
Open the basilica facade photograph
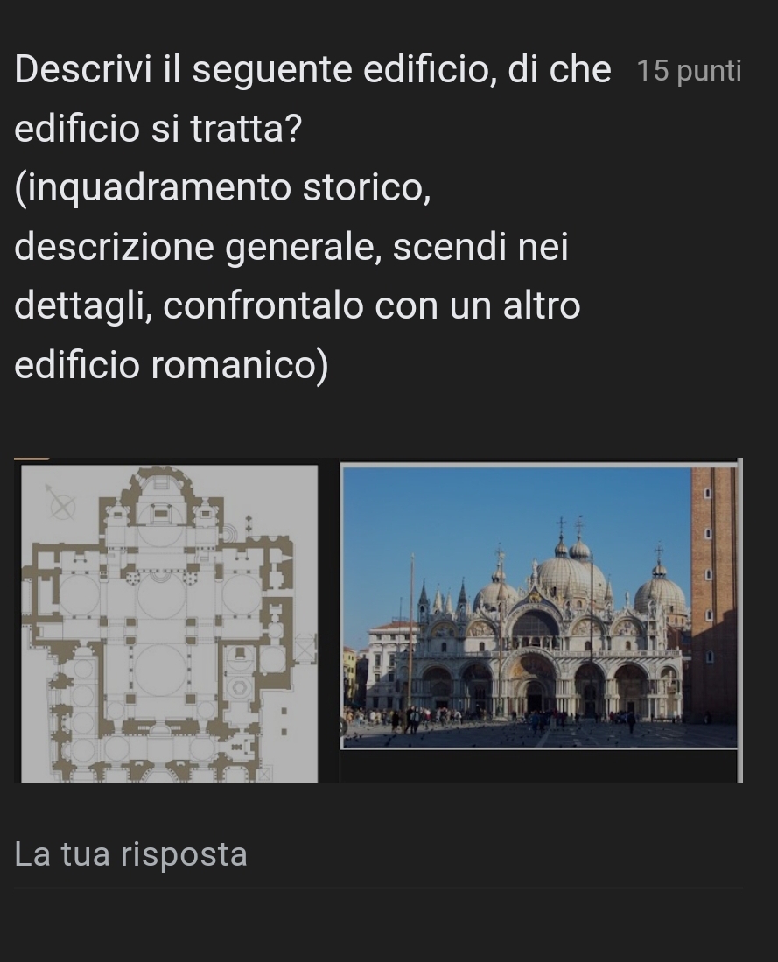pos(539,606)
